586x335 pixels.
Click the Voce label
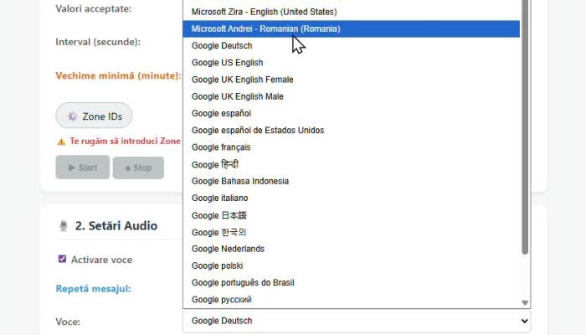click(68, 322)
